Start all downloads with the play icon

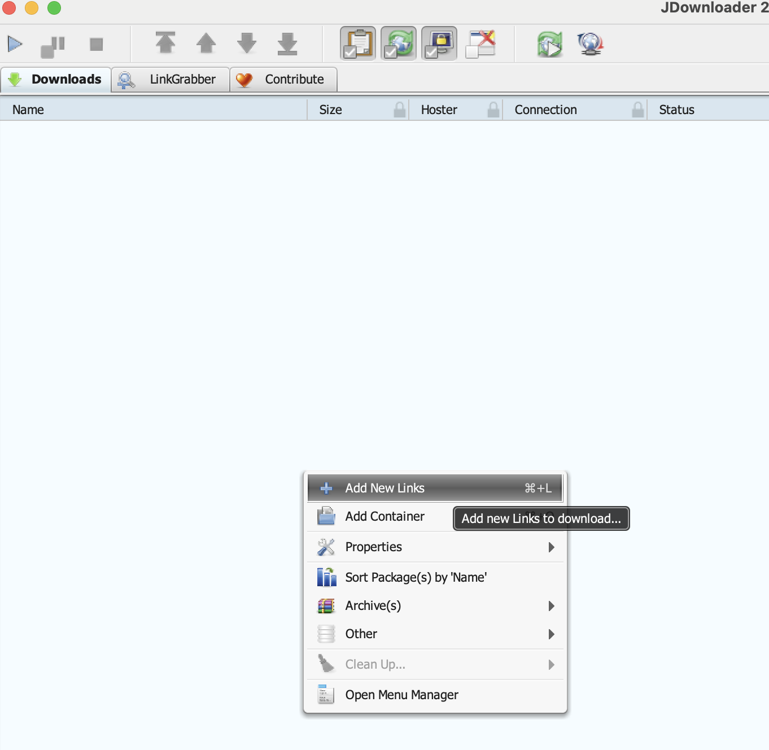click(x=15, y=43)
